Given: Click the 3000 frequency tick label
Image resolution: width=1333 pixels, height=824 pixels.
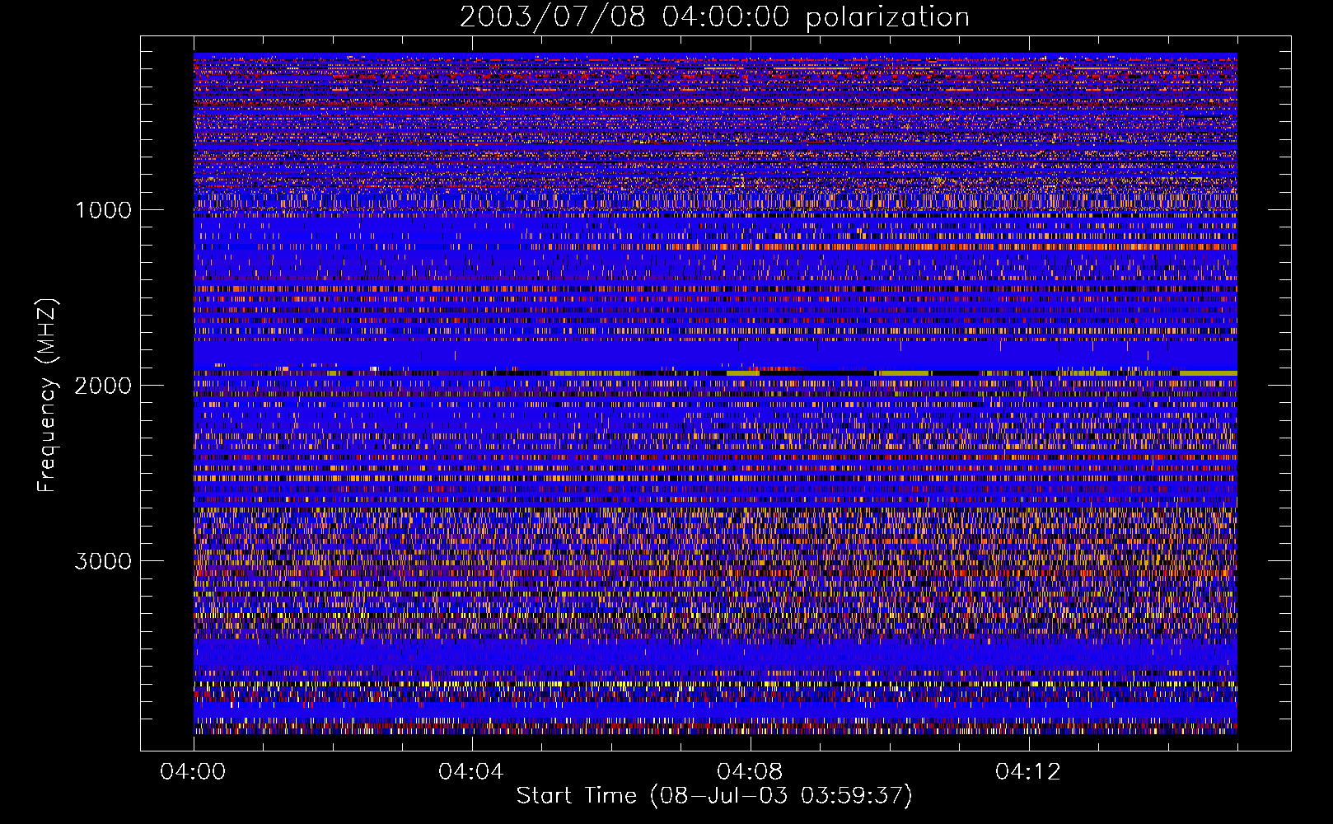Looking at the screenshot, I should click(103, 561).
